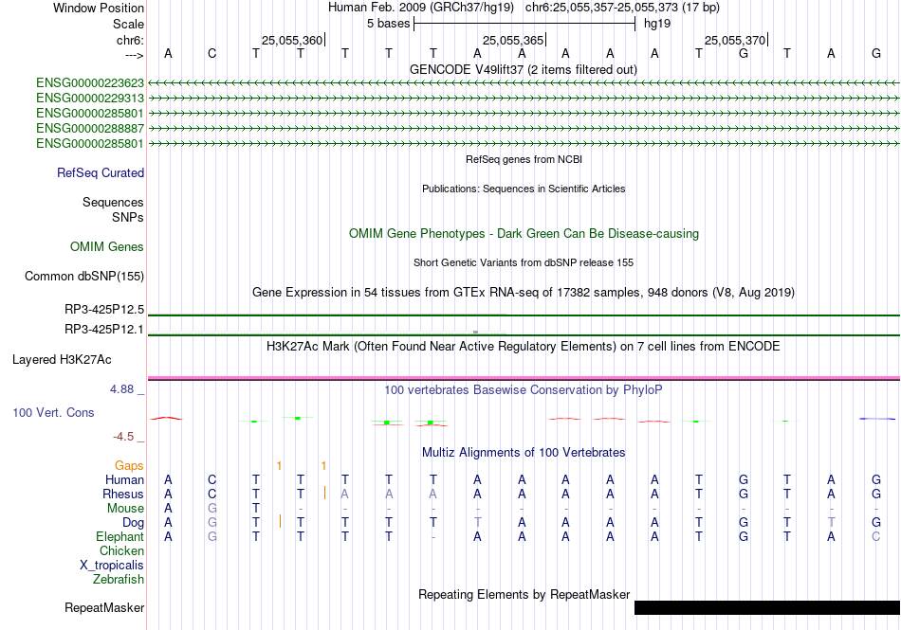
Task: Click the ENSG00000229313 gene label
Action: click(x=90, y=99)
